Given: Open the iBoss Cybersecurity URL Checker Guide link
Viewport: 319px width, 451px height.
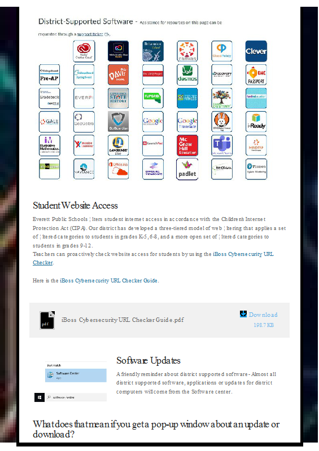Looking at the screenshot, I should pos(108,280).
